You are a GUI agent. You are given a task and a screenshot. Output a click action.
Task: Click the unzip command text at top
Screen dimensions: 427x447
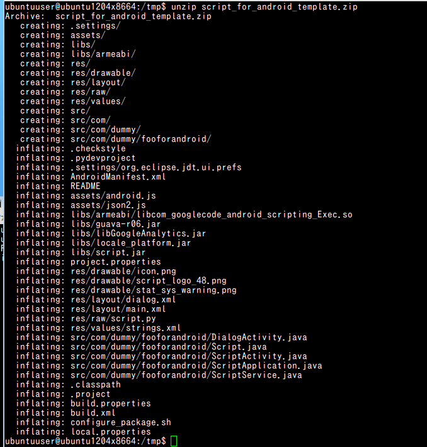pos(264,6)
